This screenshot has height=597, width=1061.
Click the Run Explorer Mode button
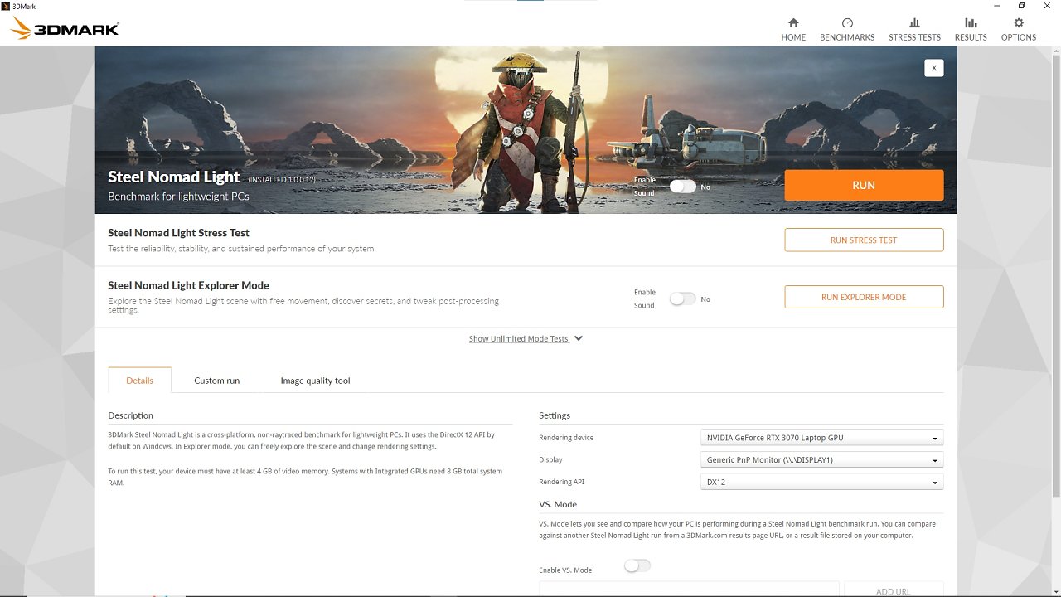(x=864, y=297)
